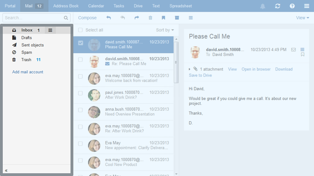This screenshot has width=314, height=176.
Task: Select the Trash folder label
Action: [x=26, y=60]
